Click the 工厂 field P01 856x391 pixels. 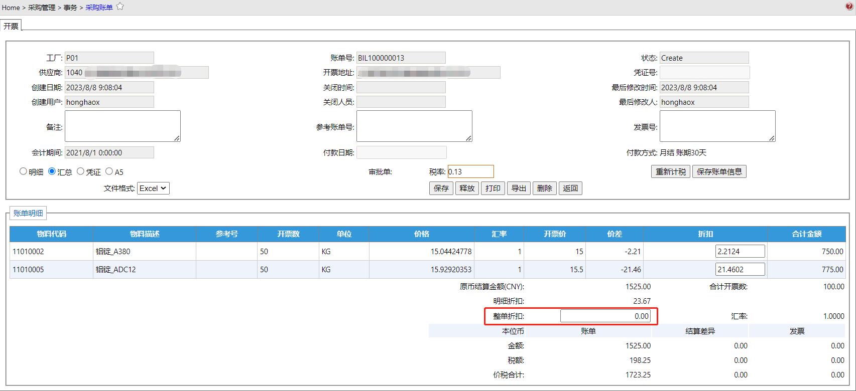coord(109,58)
